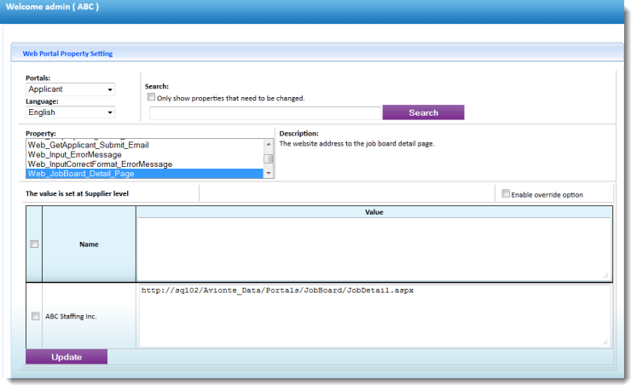Expand the Language dropdown set to English

70,112
